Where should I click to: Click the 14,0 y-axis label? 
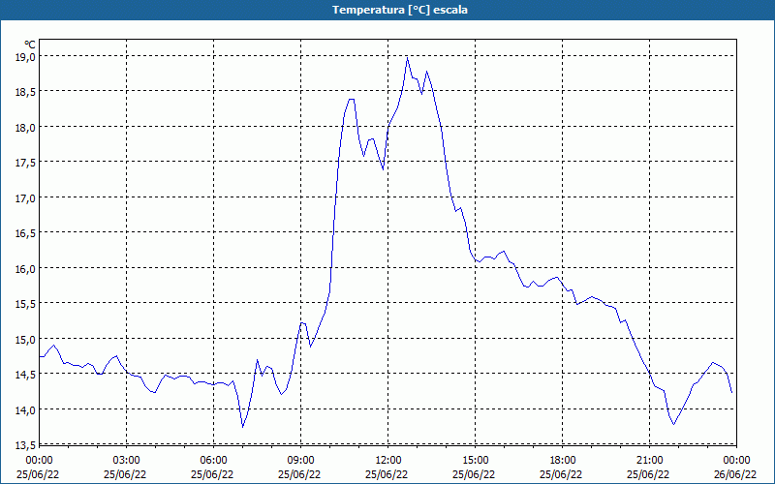pyautogui.click(x=25, y=409)
